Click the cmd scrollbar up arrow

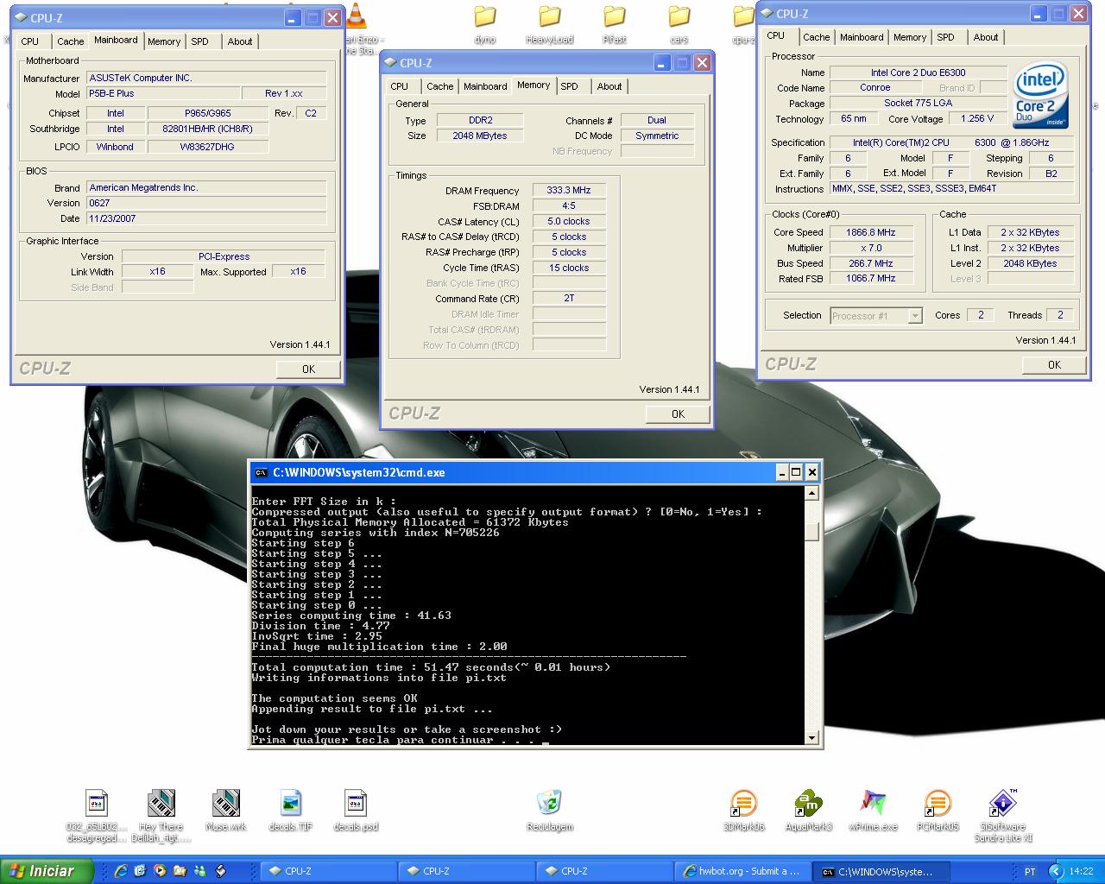pyautogui.click(x=811, y=494)
